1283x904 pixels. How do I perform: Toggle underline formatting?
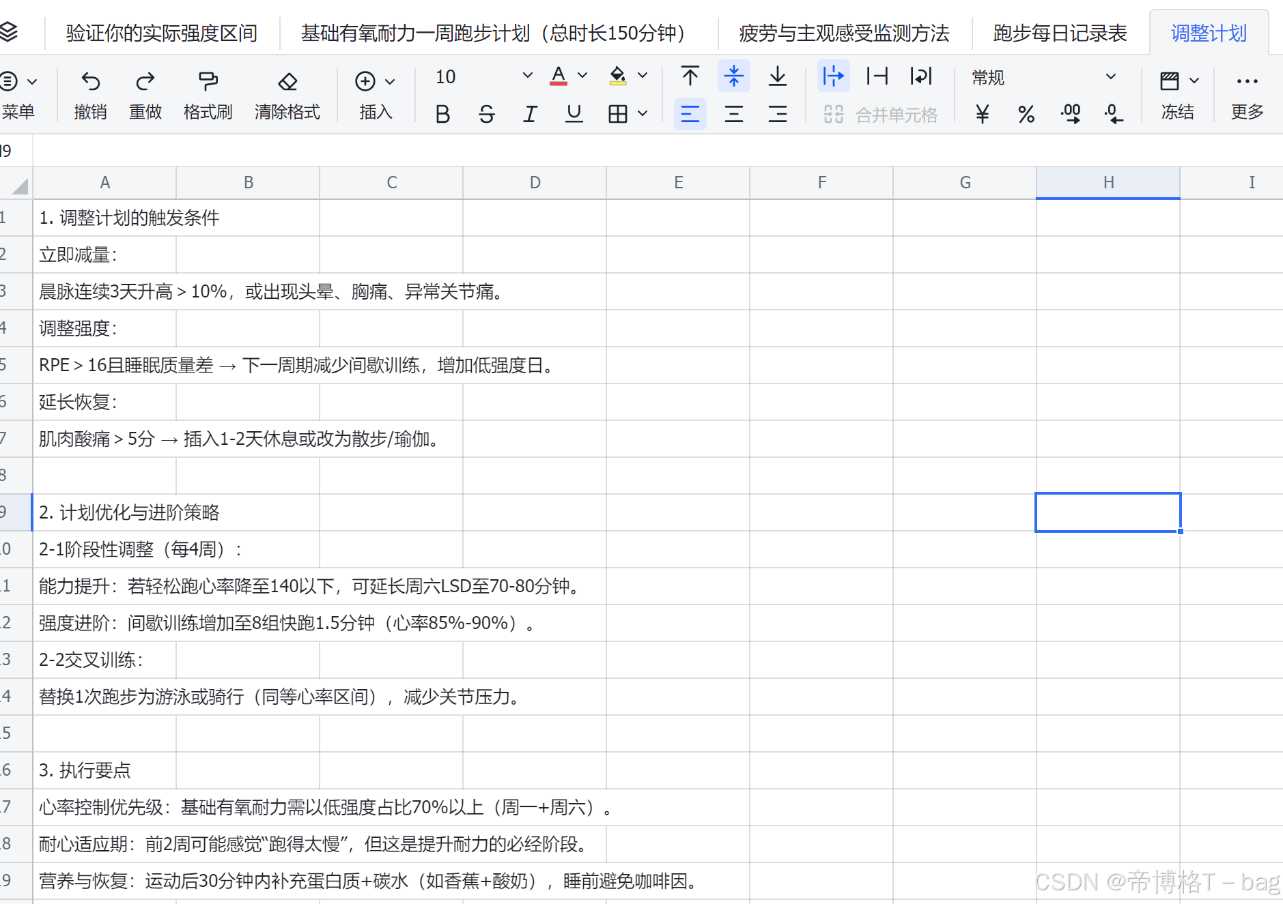coord(573,113)
